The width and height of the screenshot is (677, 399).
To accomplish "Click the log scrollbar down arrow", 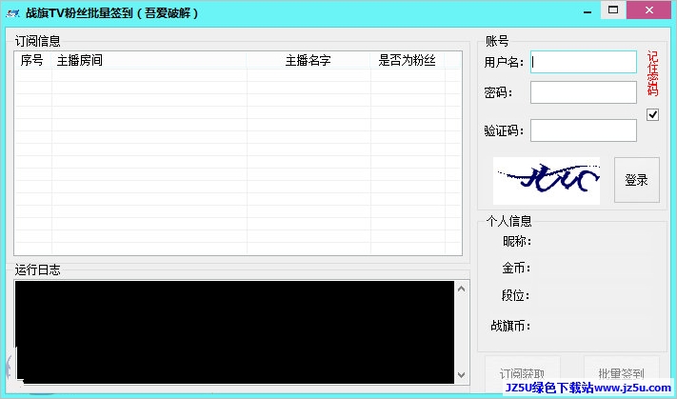I will [x=461, y=375].
